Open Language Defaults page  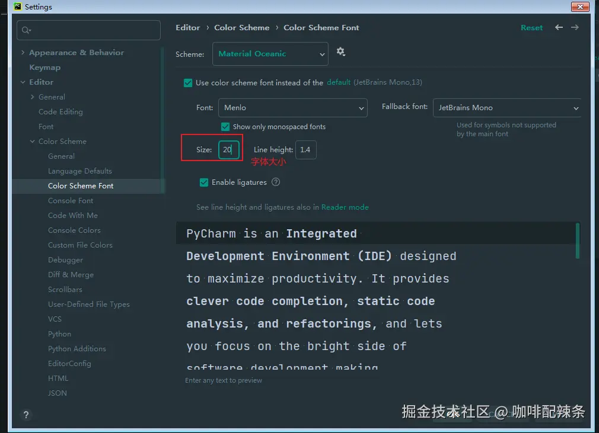(80, 171)
